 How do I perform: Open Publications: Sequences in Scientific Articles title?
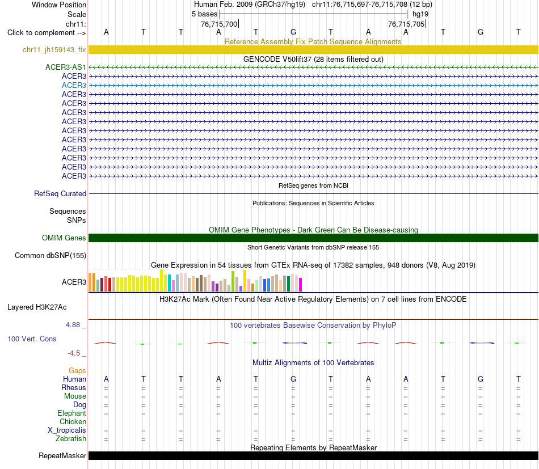point(313,203)
